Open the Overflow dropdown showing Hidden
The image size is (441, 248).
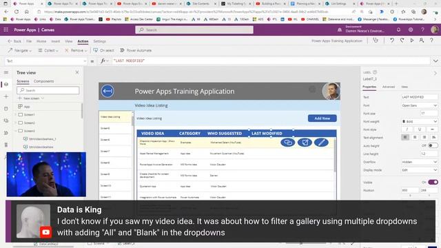click(x=420, y=162)
